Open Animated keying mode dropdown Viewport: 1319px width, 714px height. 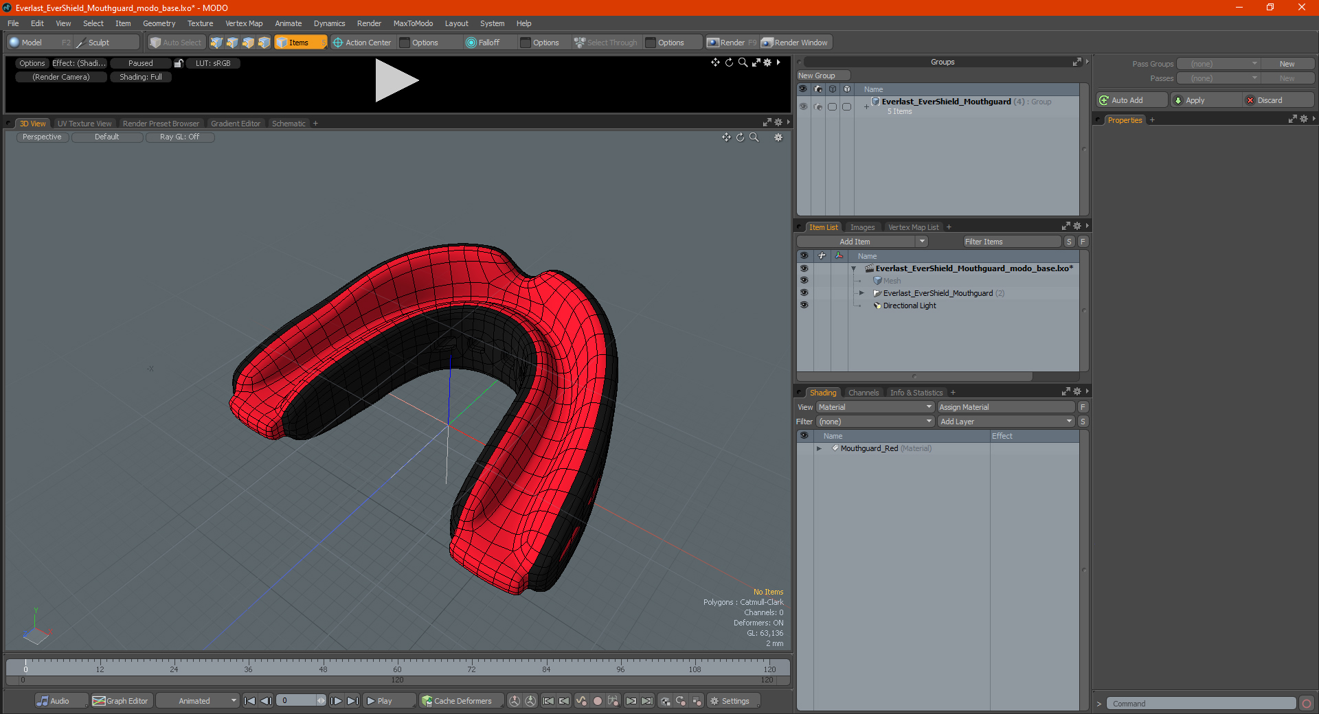197,701
